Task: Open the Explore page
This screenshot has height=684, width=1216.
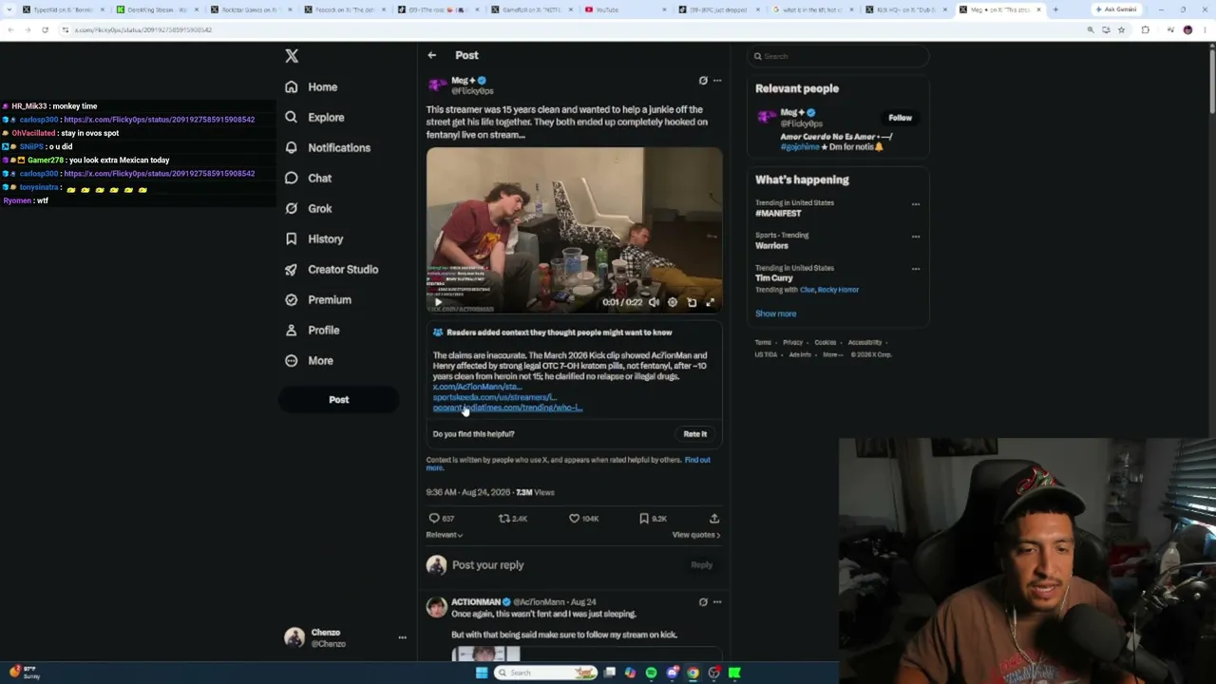Action: 314,118
